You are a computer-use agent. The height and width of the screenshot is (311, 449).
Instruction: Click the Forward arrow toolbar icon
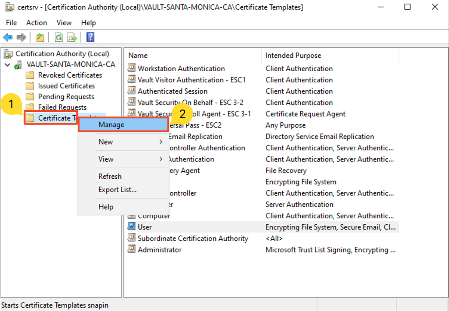(x=21, y=37)
